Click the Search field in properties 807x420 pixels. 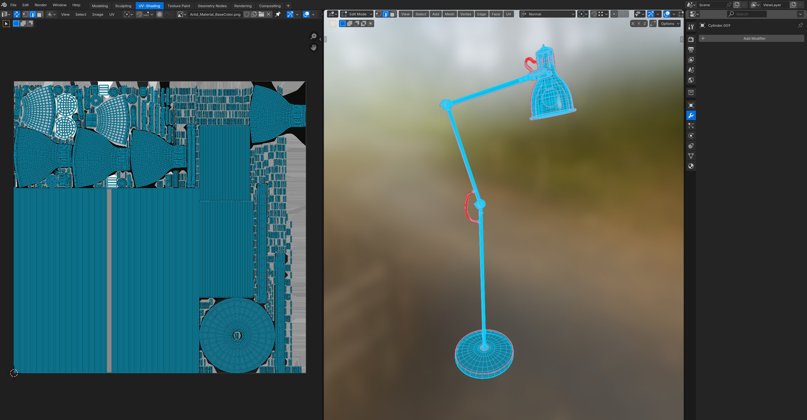point(747,14)
